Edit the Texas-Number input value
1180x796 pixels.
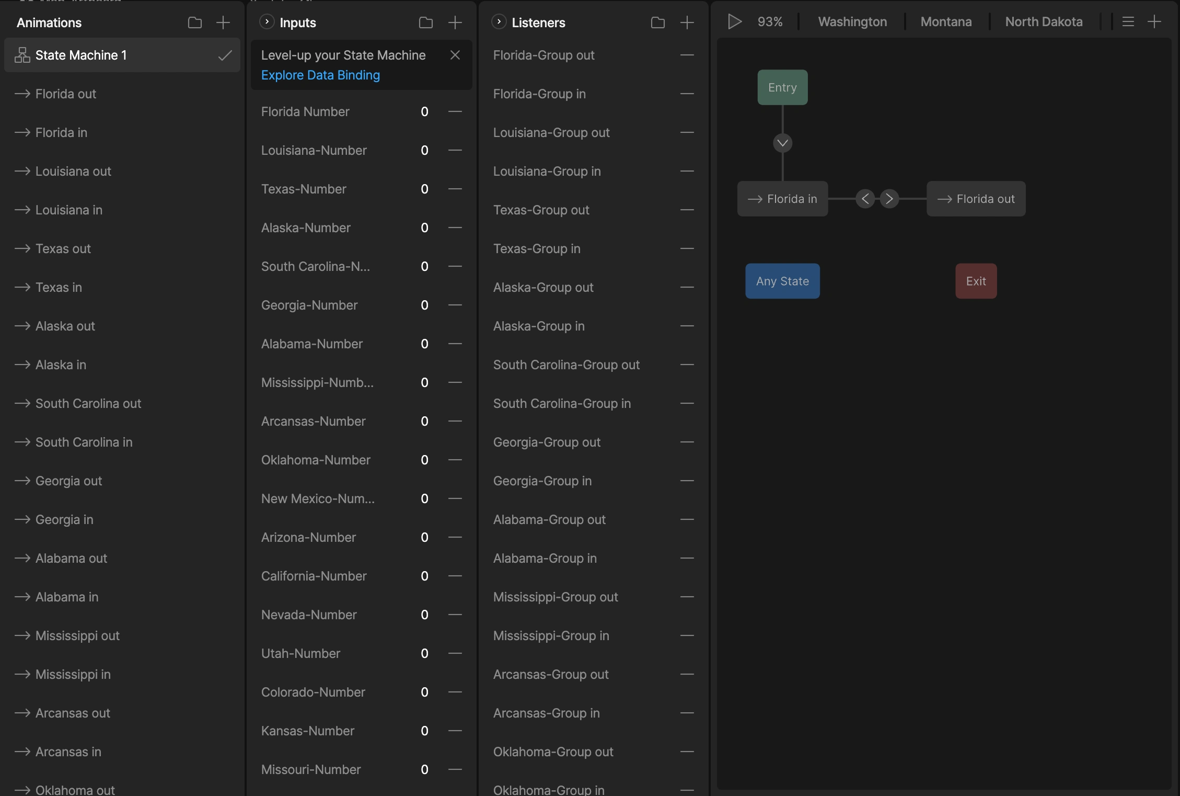click(x=424, y=189)
